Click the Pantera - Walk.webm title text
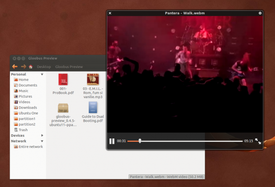Screen dimensions: 275x187 [185, 13]
